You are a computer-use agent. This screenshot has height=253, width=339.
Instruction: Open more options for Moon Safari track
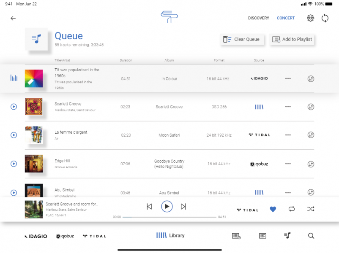pyautogui.click(x=288, y=135)
